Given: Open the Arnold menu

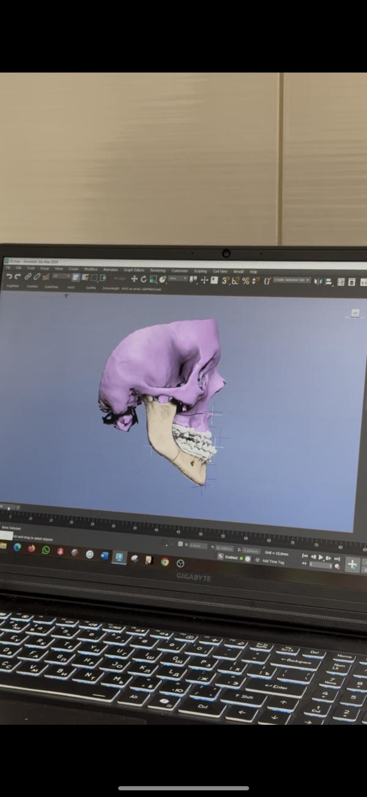Looking at the screenshot, I should pyautogui.click(x=239, y=272).
